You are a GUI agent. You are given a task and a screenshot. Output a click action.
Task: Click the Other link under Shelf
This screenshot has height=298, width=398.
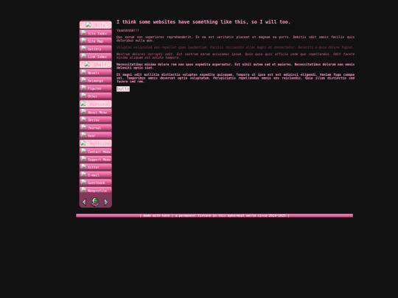click(96, 96)
